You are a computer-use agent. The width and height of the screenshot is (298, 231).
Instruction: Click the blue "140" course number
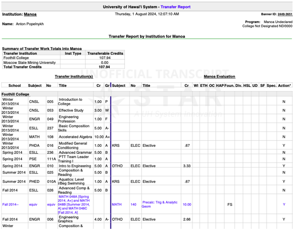pos(134,205)
